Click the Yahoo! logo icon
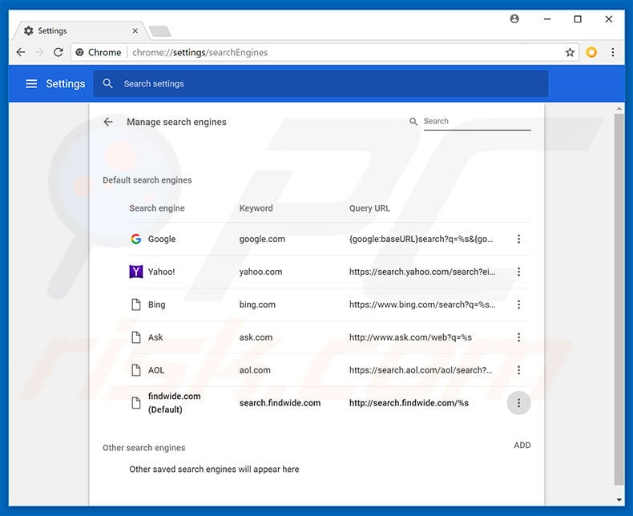The image size is (633, 516). tap(136, 272)
